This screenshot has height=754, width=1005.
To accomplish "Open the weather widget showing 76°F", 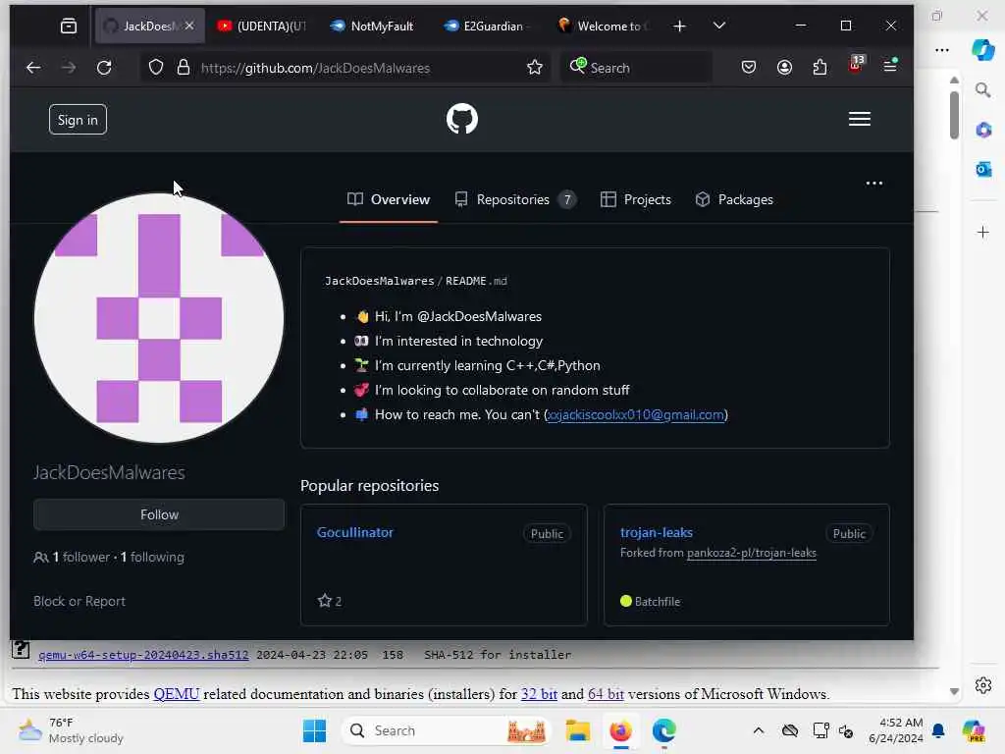I will (71, 730).
